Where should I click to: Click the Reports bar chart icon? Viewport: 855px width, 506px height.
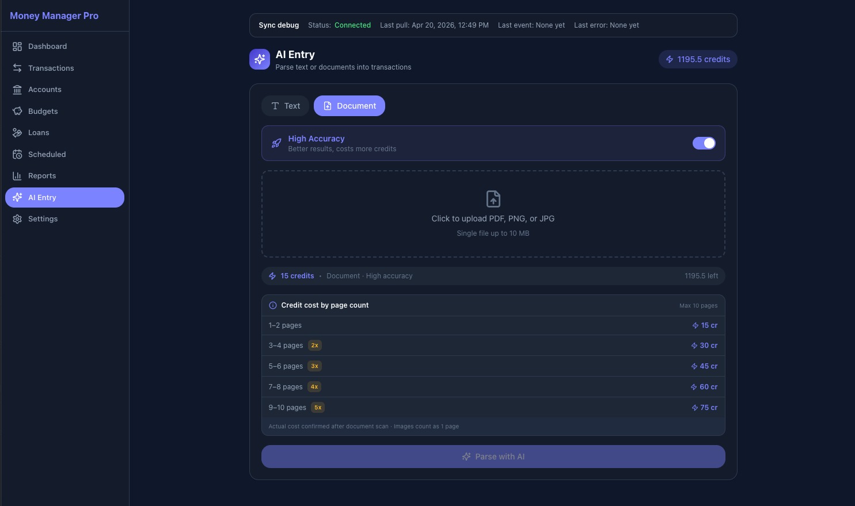point(17,176)
